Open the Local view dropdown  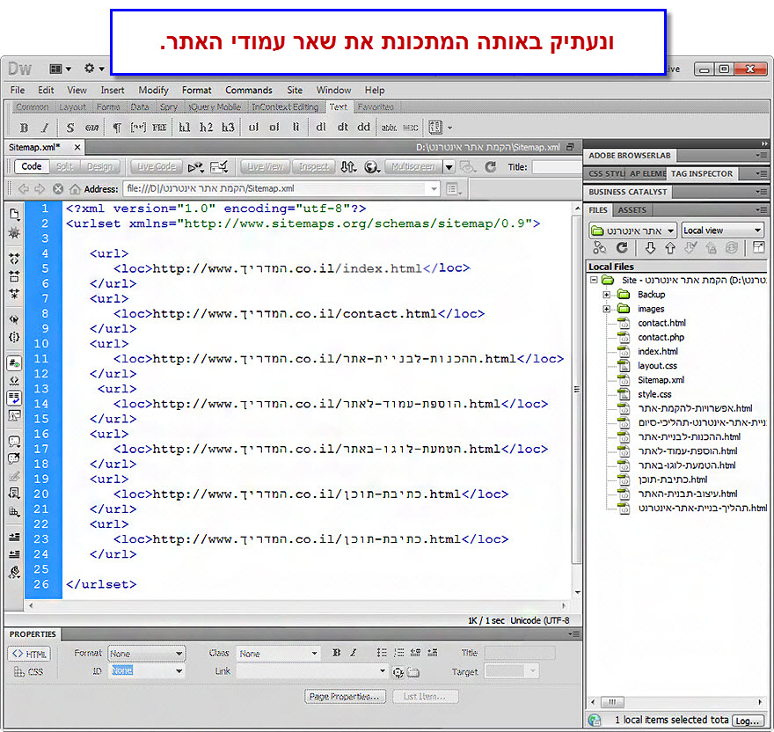pyautogui.click(x=722, y=231)
